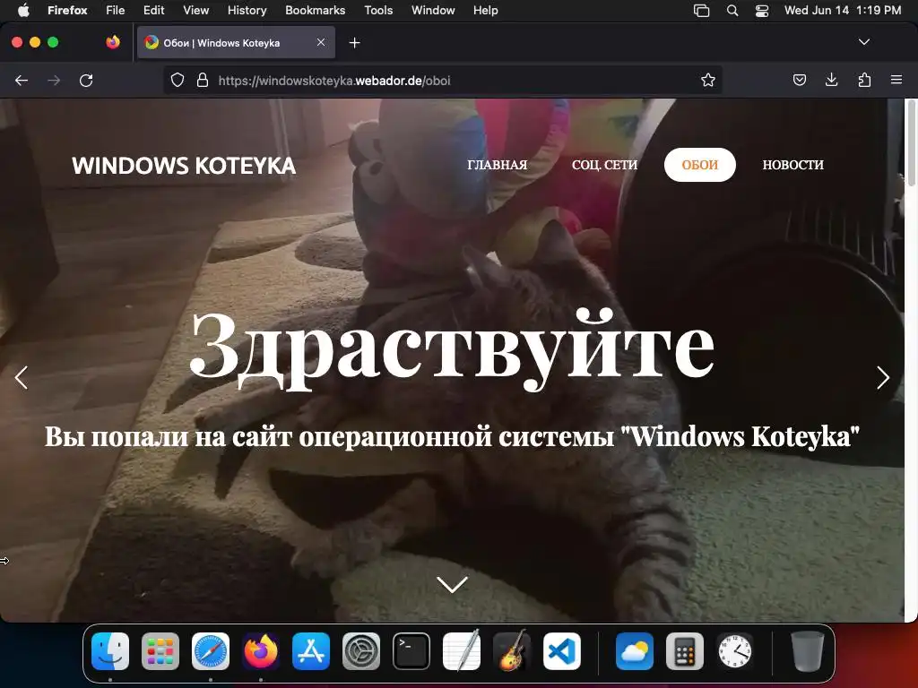Click the date and time in menu bar
918x688 pixels.
(843, 10)
